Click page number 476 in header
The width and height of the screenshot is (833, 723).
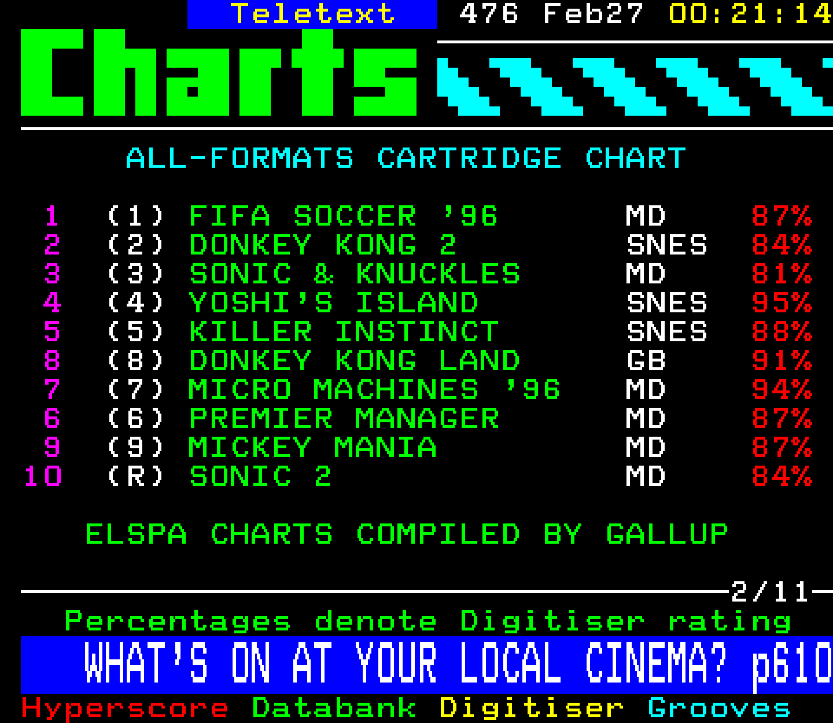click(489, 14)
